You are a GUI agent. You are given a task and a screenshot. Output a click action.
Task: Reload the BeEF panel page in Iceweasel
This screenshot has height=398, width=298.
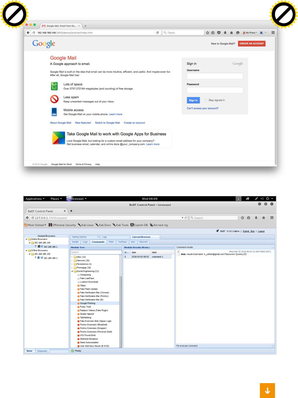tap(186, 218)
